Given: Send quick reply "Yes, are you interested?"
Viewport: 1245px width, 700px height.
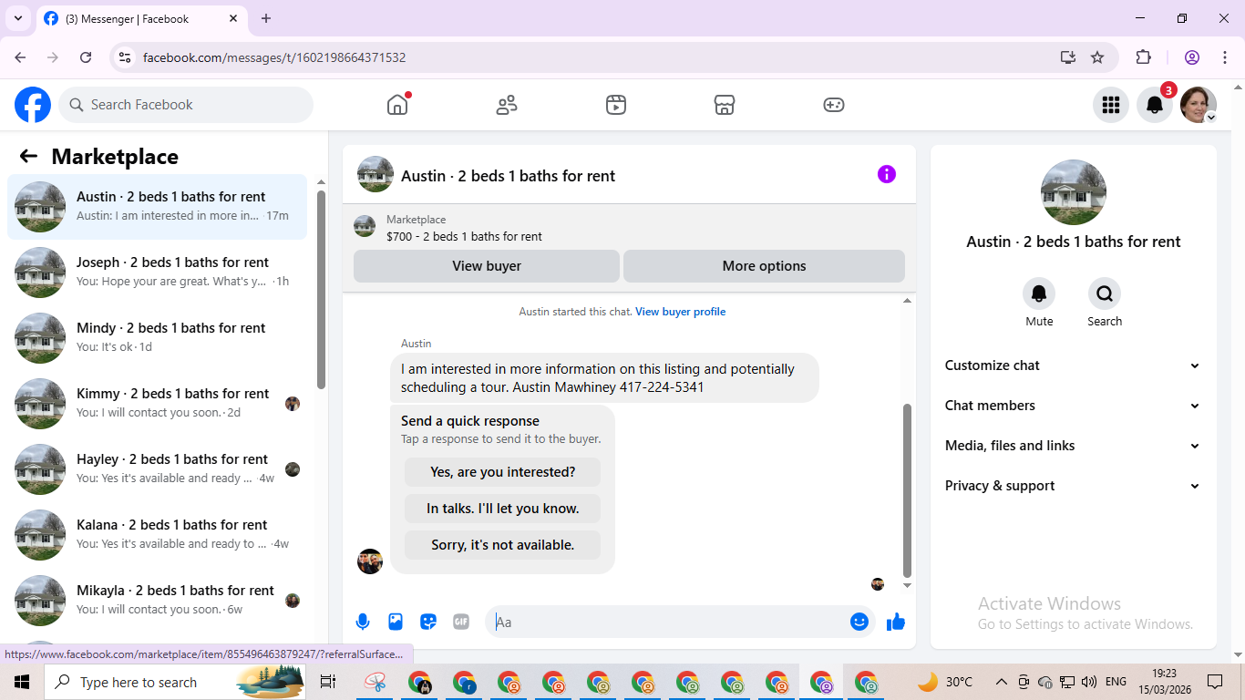Looking at the screenshot, I should coord(503,472).
